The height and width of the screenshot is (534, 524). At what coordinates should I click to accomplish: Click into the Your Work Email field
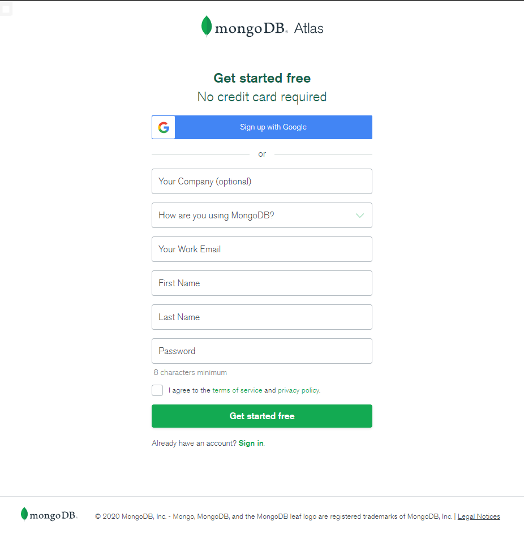tap(261, 249)
